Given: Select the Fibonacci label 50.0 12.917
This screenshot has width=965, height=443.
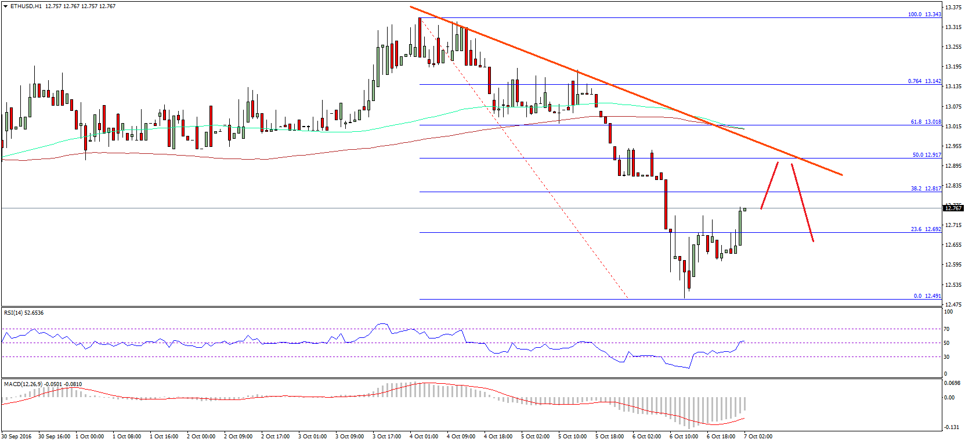Looking at the screenshot, I should [926, 155].
